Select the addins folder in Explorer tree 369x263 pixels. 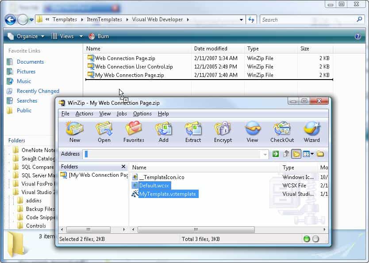(34, 201)
